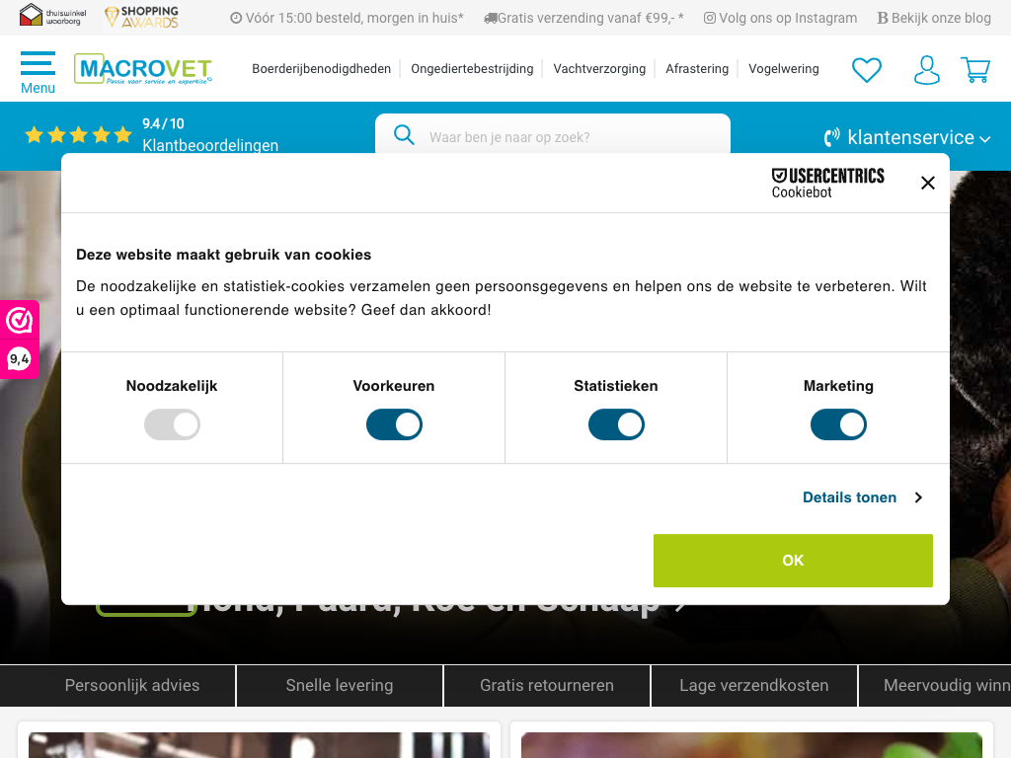The height and width of the screenshot is (758, 1011).
Task: Click the Thuiswinkel Waarborg badge
Action: [53, 16]
